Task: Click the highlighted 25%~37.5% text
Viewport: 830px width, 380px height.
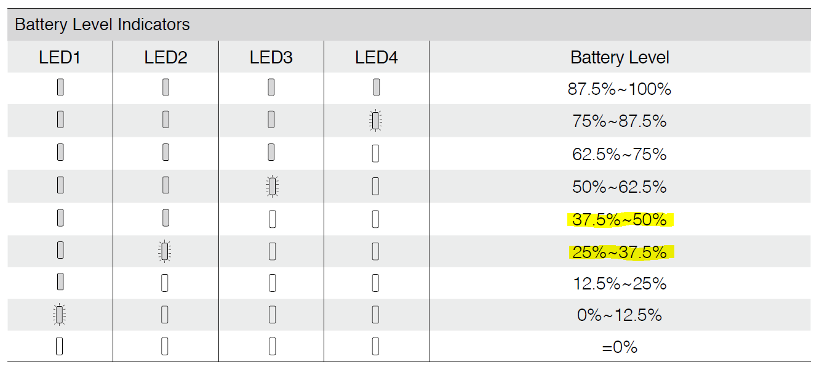Action: tap(620, 252)
